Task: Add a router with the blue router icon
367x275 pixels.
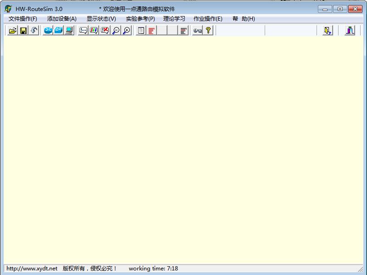Action: (x=48, y=30)
